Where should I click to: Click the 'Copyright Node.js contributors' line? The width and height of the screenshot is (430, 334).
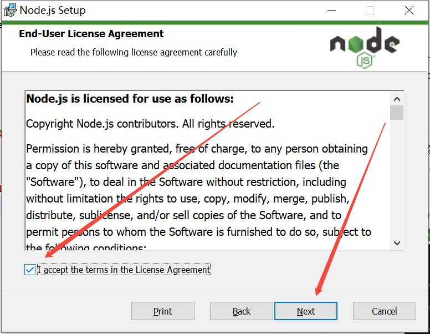(x=150, y=124)
